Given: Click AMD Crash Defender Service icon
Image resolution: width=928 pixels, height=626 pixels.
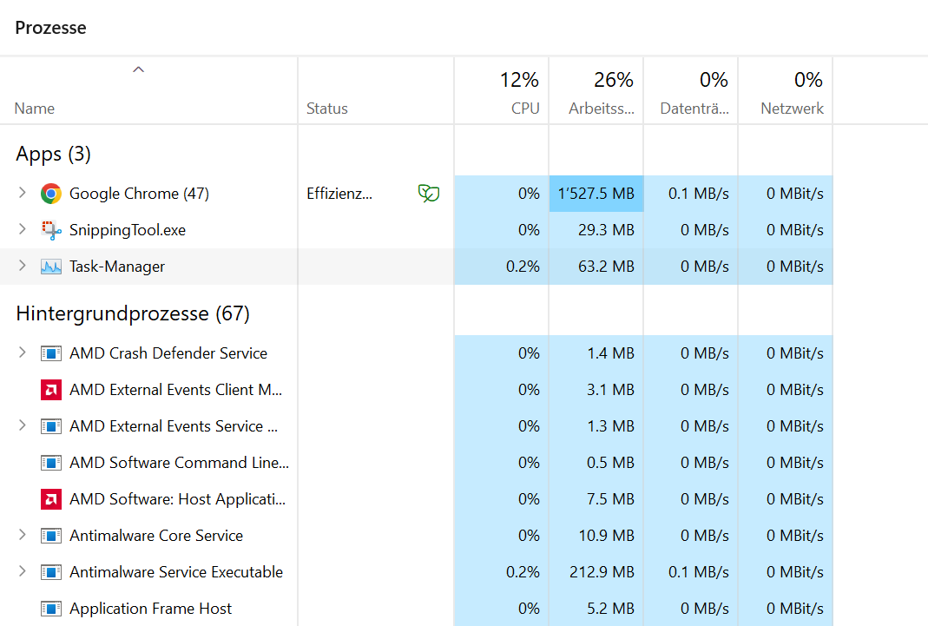Looking at the screenshot, I should point(51,353).
